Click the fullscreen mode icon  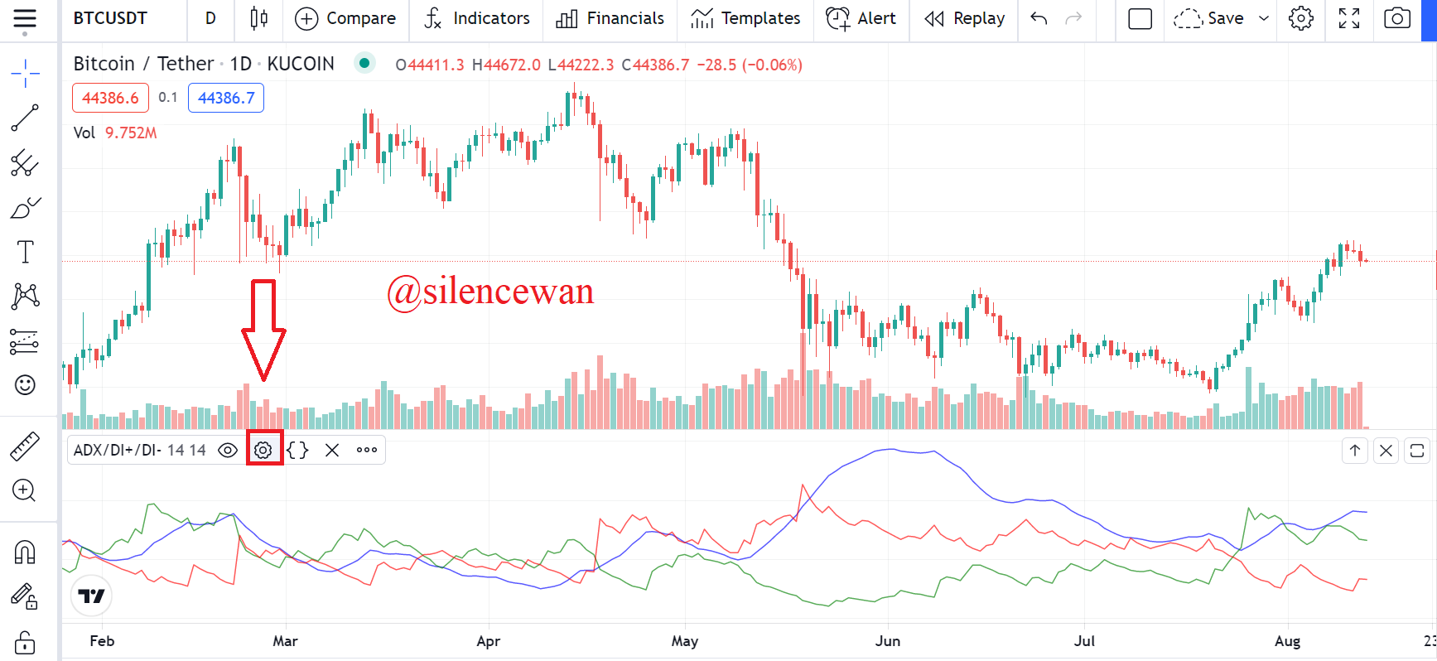pos(1349,18)
